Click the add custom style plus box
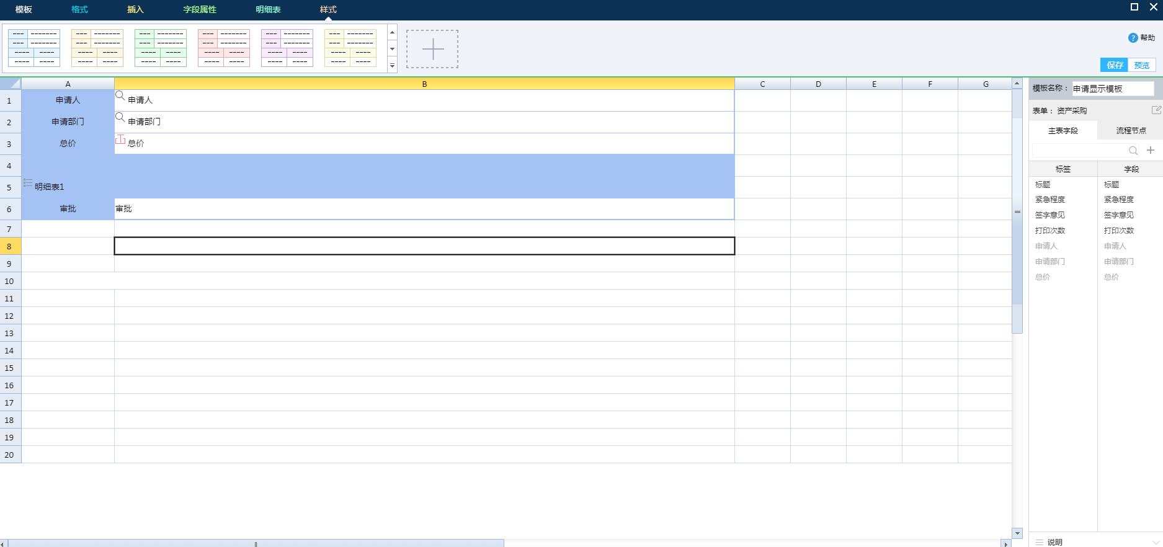This screenshot has height=547, width=1163. click(x=432, y=49)
